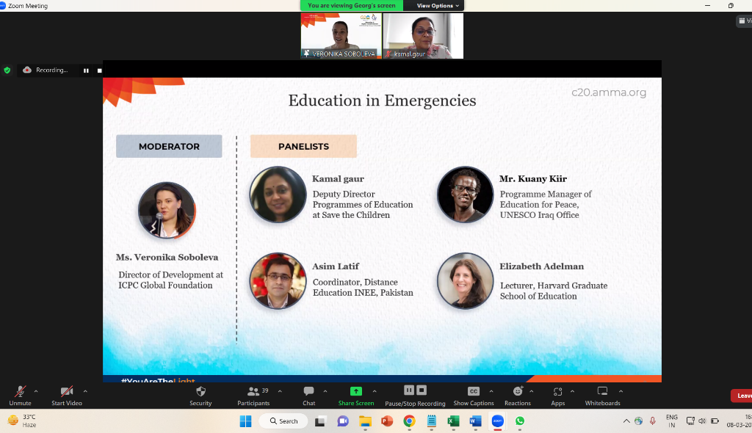
Task: Expand Apps options arrow
Action: point(572,391)
